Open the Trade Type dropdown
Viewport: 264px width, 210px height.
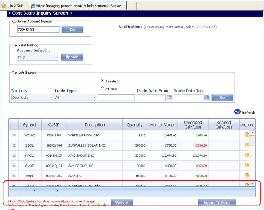point(75,98)
